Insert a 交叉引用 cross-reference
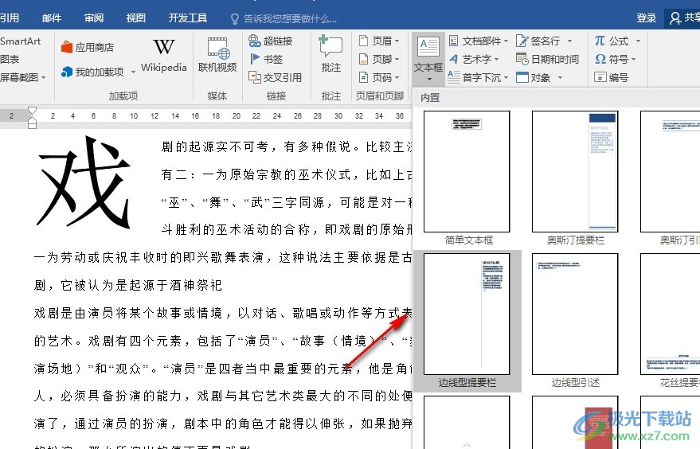The height and width of the screenshot is (449, 700). point(275,78)
